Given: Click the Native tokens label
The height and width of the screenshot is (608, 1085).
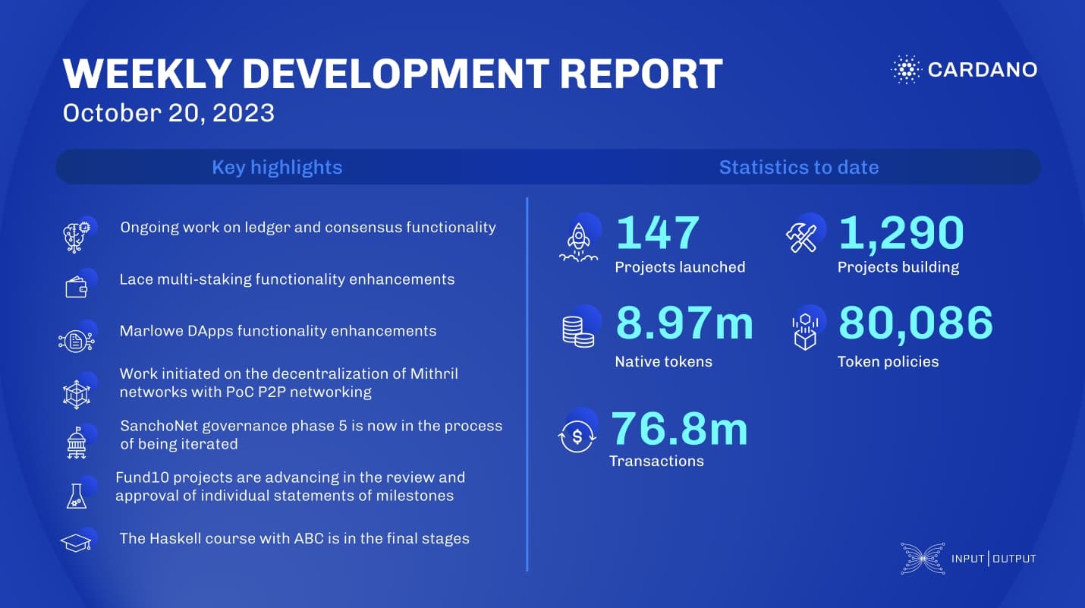Looking at the screenshot, I should click(663, 361).
